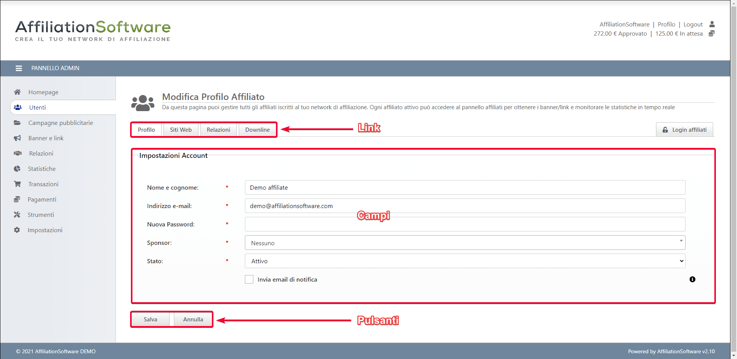Click the Login affiliati button

684,130
